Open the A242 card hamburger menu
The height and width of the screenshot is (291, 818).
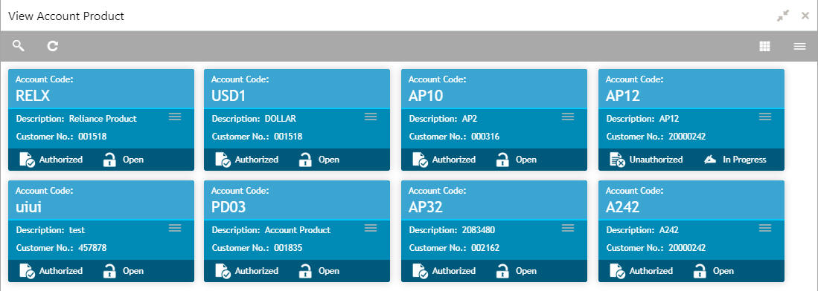765,228
